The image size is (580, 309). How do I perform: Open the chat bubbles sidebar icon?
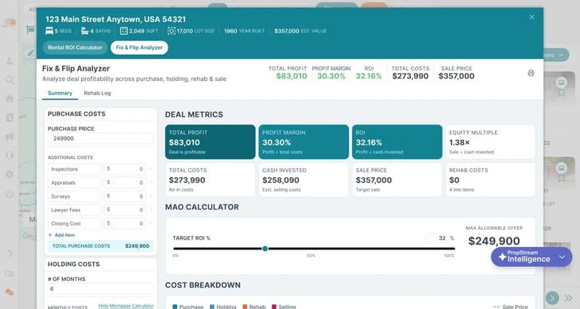[10, 292]
